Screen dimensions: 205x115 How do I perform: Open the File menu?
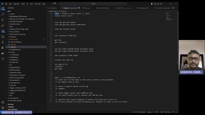coord(6,4)
